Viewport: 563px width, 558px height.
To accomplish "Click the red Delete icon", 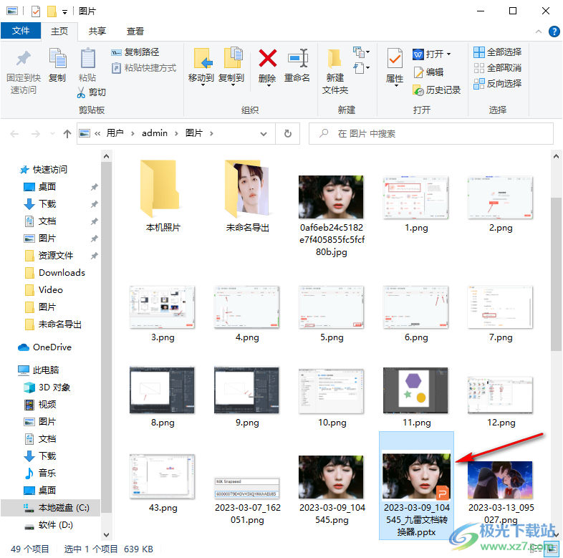I will click(267, 59).
